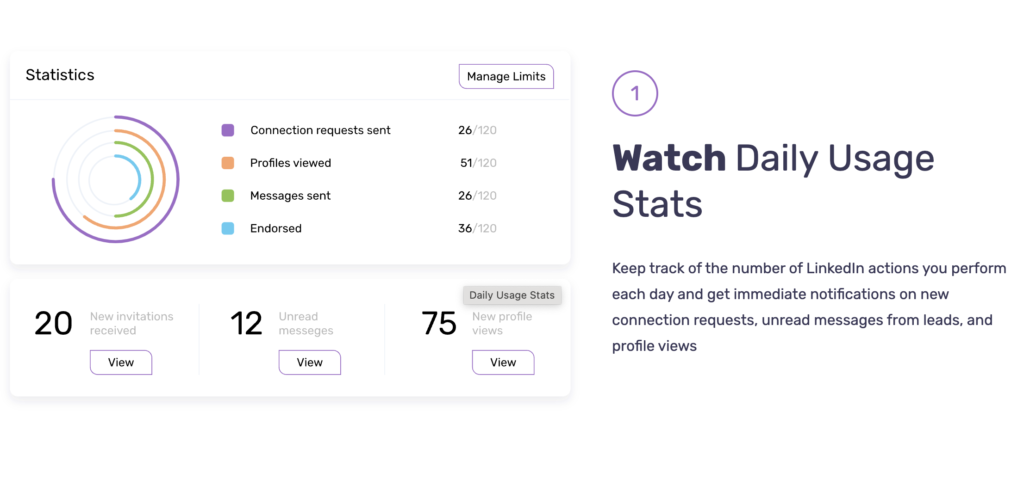View new invitations received
This screenshot has height=503, width=1036.
click(x=121, y=362)
